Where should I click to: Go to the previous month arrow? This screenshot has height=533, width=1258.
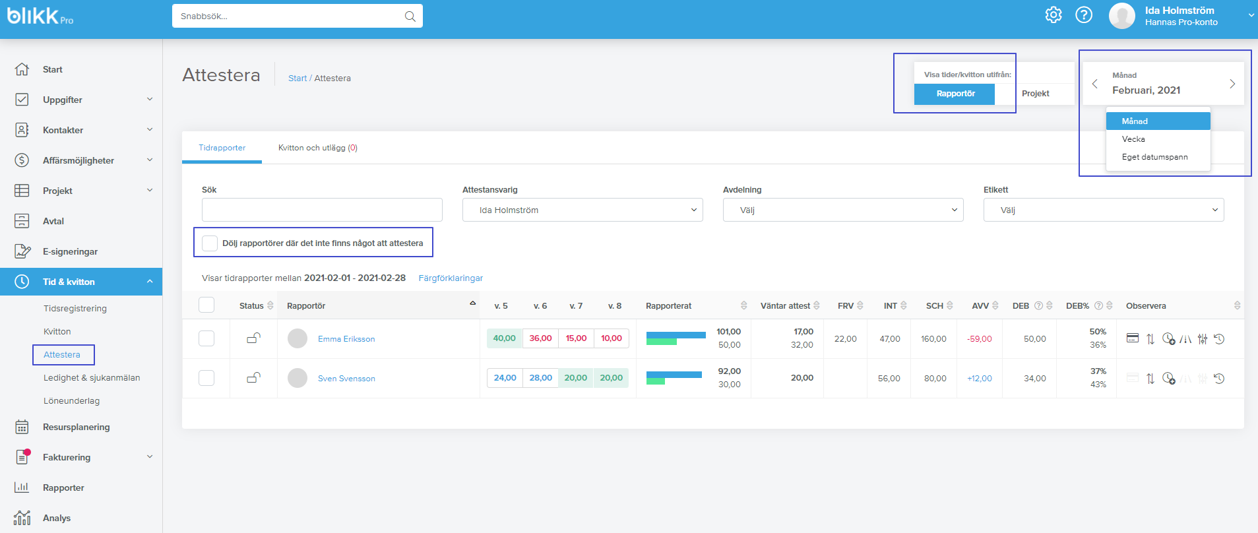(x=1095, y=84)
